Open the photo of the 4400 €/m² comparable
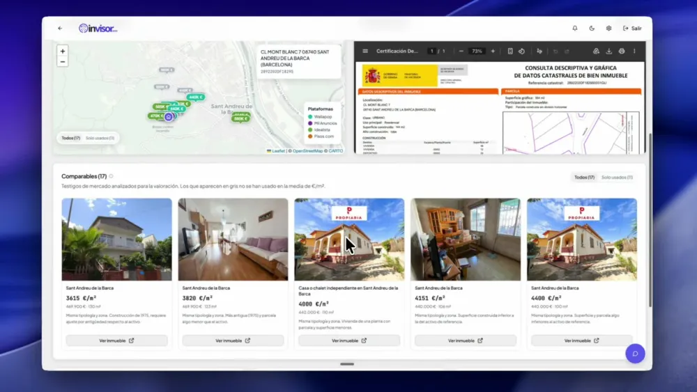The width and height of the screenshot is (697, 392). [x=582, y=240]
